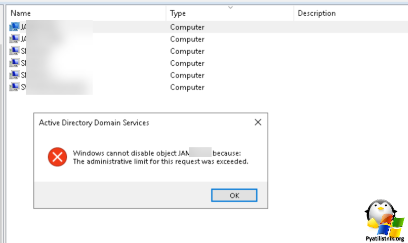Screen dimensions: 408x243
Task: Click the Computer type cell of the unhighlighted JA row
Action: tap(187, 39)
